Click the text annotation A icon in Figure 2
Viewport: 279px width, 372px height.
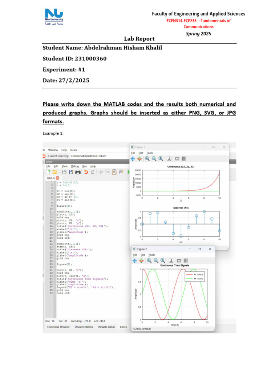point(171,261)
